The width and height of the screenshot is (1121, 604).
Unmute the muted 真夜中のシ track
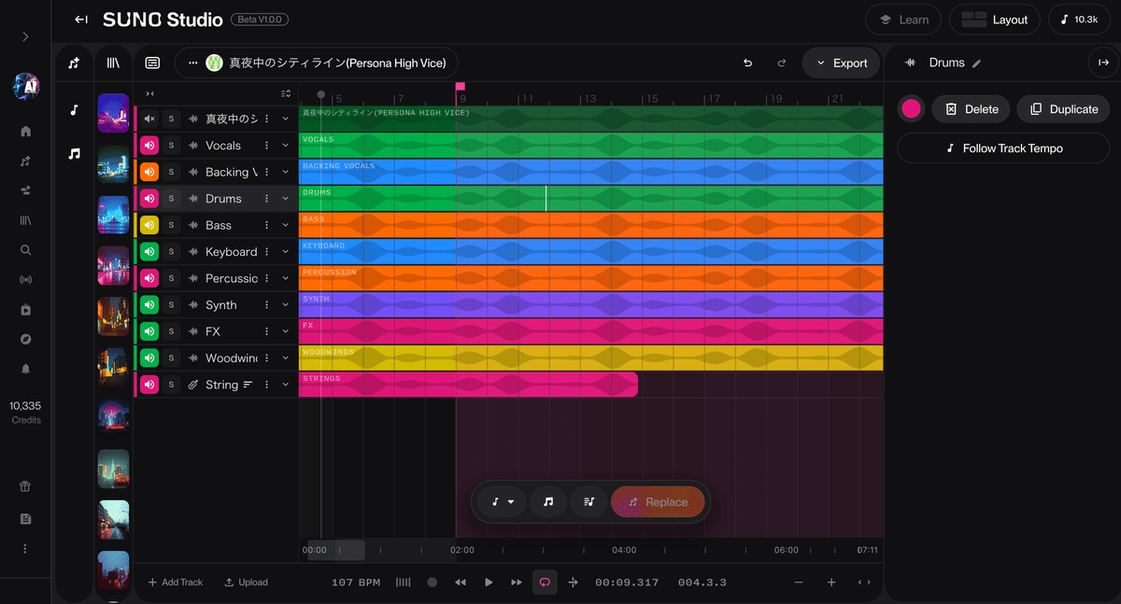pos(149,119)
